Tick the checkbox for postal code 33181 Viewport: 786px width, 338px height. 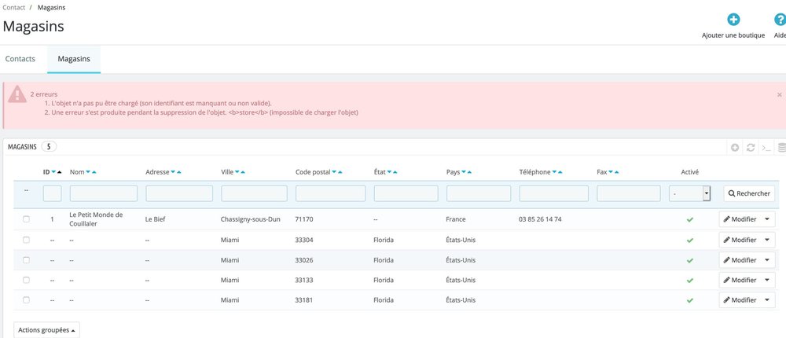pos(26,300)
